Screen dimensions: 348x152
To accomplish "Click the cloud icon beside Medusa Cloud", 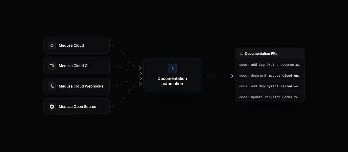I will (x=52, y=45).
